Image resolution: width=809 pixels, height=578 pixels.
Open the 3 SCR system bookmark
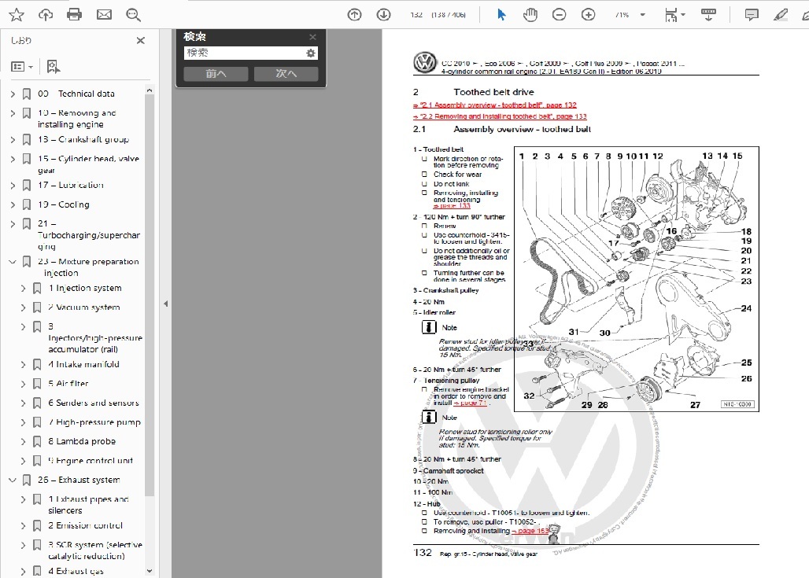(x=95, y=550)
